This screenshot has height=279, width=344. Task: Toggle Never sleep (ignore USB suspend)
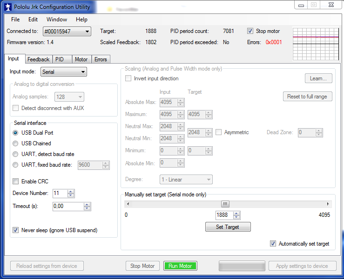(x=15, y=230)
